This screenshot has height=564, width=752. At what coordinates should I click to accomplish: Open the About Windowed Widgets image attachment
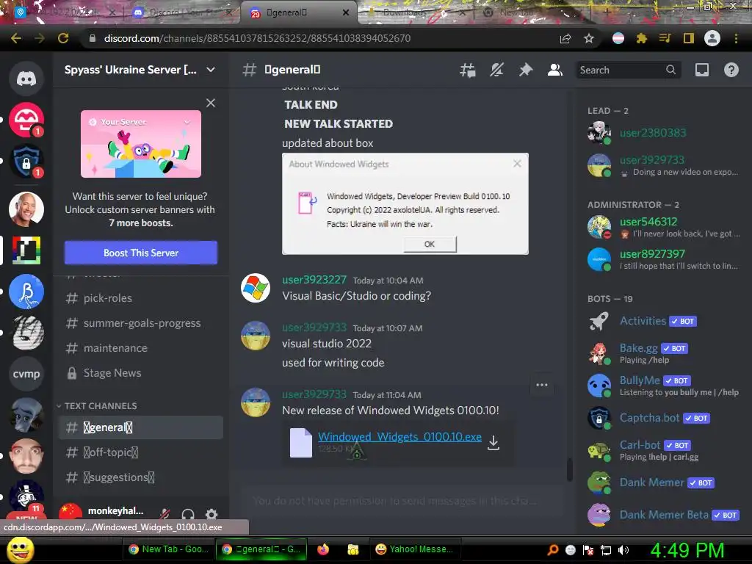(405, 204)
